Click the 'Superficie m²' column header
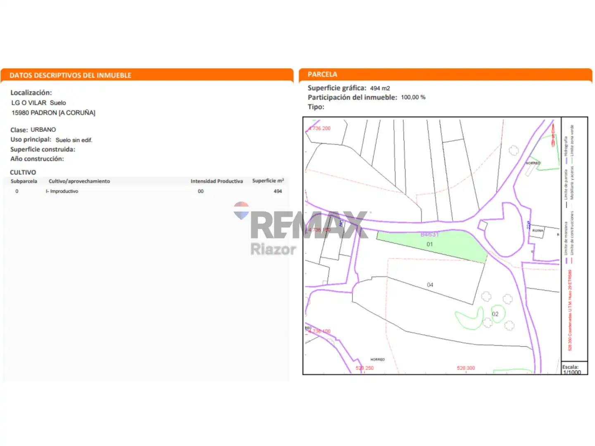 point(268,181)
